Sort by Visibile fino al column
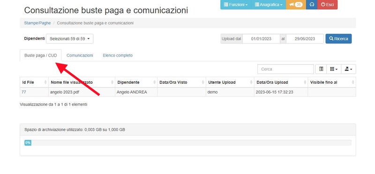 (332, 82)
